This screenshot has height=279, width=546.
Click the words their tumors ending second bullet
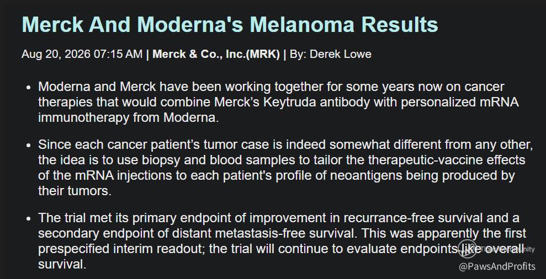[x=75, y=191]
